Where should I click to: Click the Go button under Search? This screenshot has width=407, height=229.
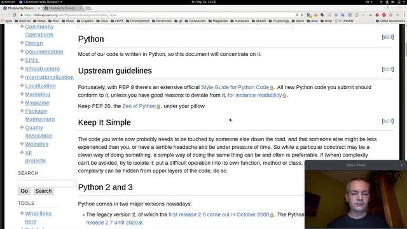[x=24, y=191]
